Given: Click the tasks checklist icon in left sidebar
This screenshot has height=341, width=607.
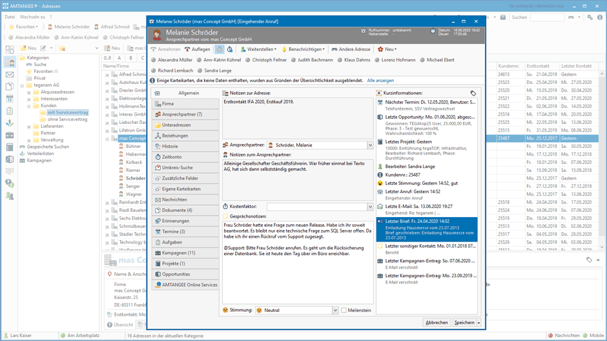Looking at the screenshot, I should (x=10, y=111).
